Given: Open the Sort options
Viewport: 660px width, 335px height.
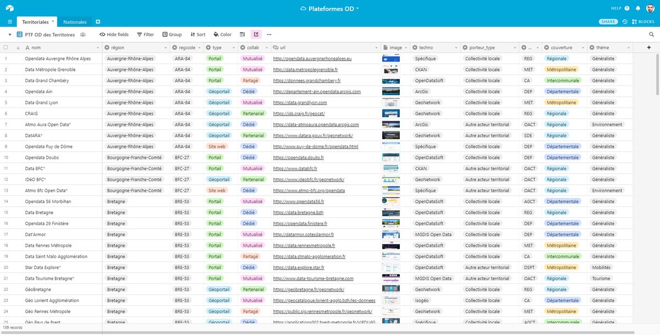Looking at the screenshot, I should pyautogui.click(x=196, y=34).
